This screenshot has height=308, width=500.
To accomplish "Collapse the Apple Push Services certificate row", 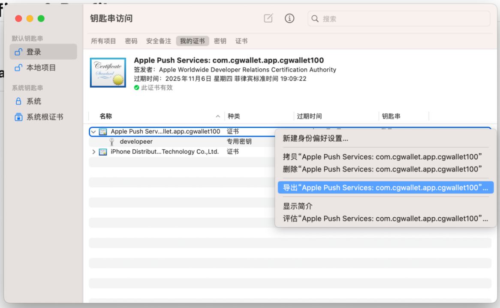I will click(93, 131).
